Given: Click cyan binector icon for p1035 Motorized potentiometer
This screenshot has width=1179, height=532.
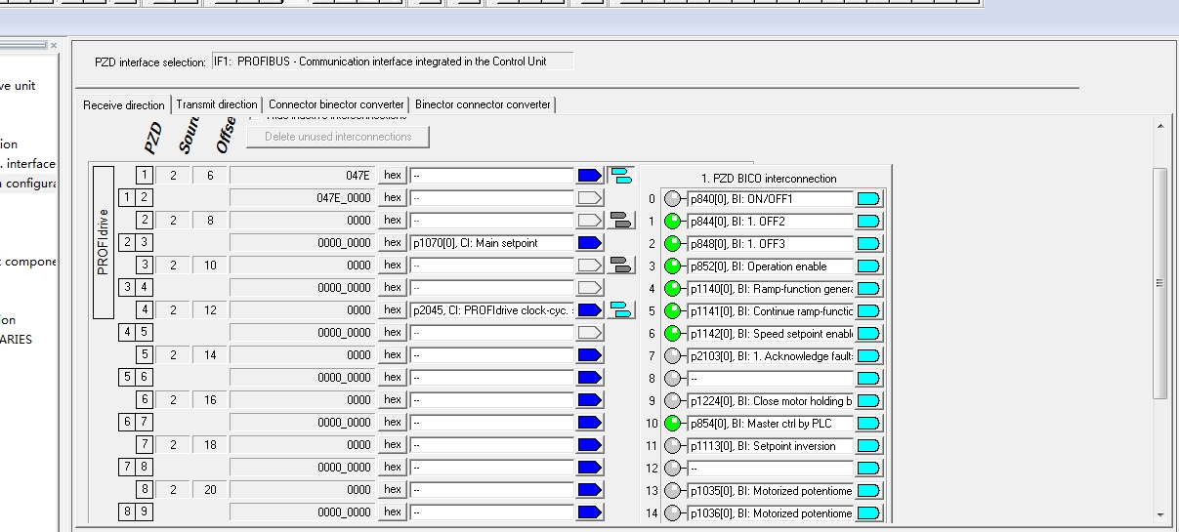Looking at the screenshot, I should click(867, 491).
